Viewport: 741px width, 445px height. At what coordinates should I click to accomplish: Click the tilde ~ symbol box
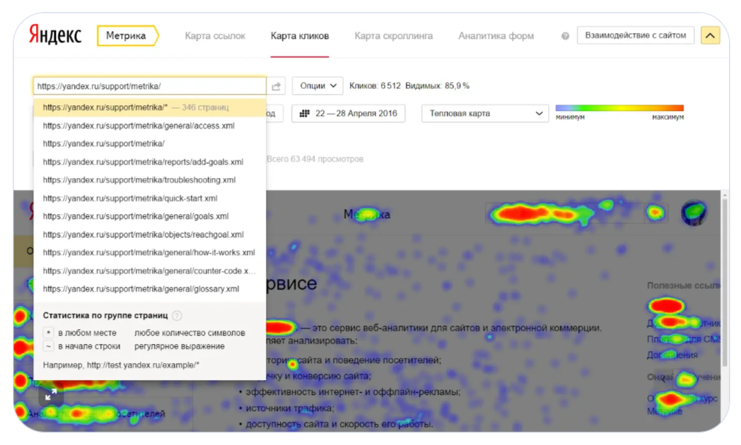[48, 346]
